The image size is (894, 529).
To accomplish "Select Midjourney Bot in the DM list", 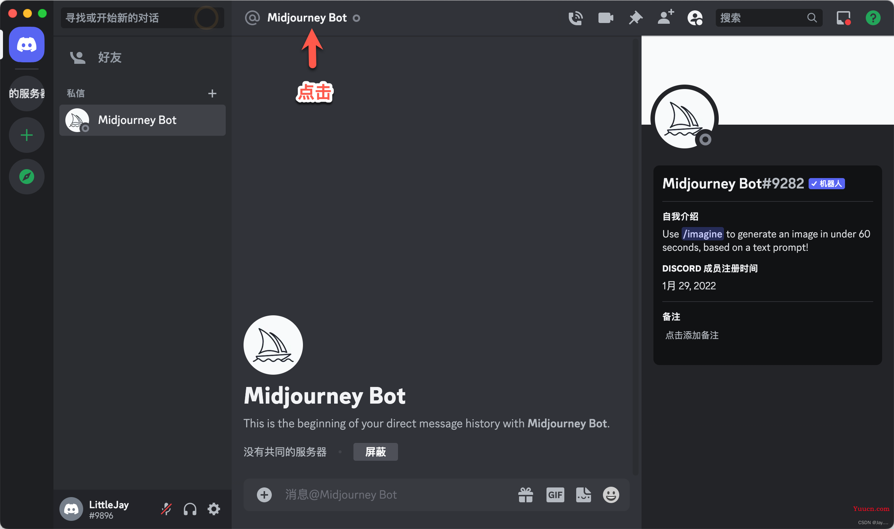I will pos(143,120).
